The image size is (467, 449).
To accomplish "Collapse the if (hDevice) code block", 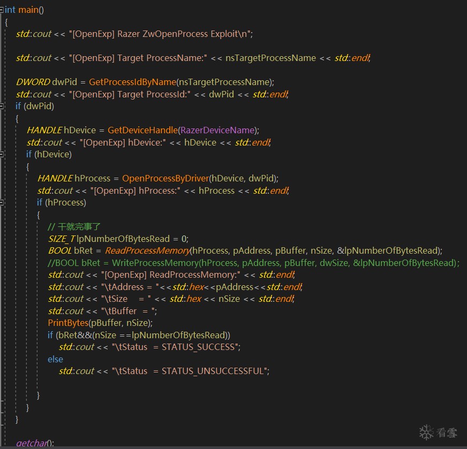I will pyautogui.click(x=2, y=154).
